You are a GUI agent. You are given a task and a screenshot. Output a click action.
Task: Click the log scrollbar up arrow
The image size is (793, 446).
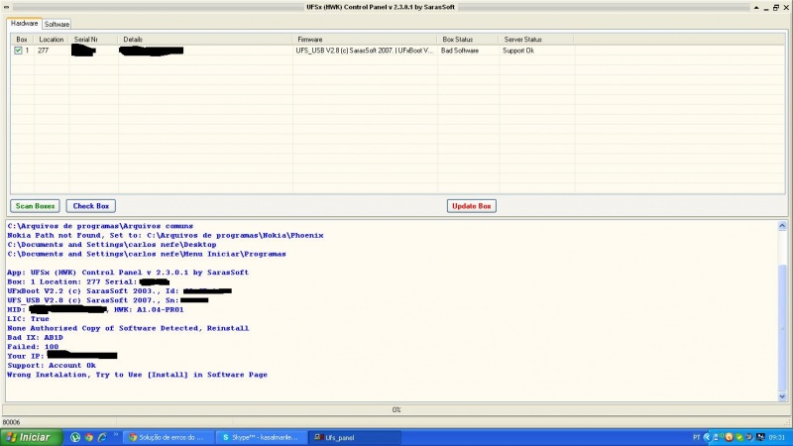(x=782, y=226)
